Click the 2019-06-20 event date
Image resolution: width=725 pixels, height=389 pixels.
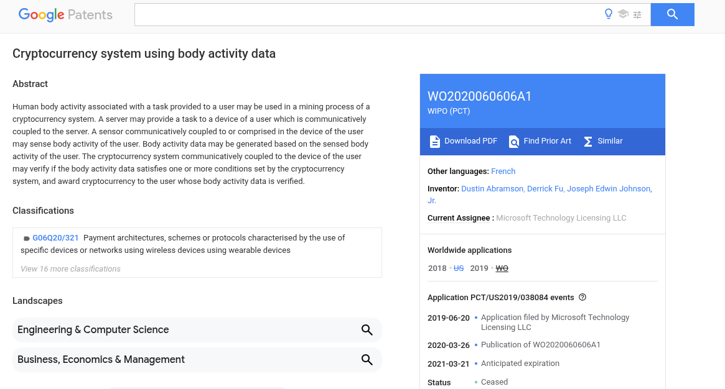pos(449,318)
